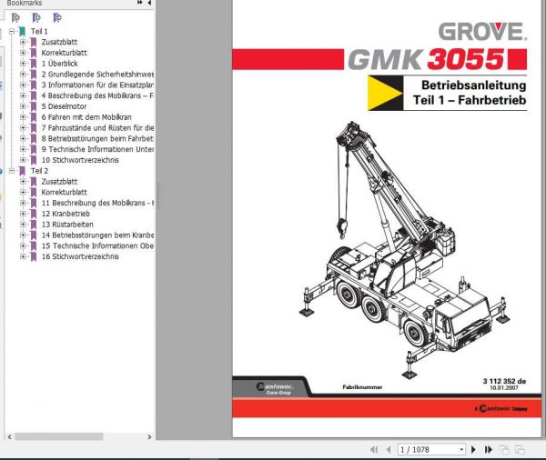The height and width of the screenshot is (460, 546).
Task: Open 'Zusatzblatt' bookmark under Teil 1
Action: pyautogui.click(x=59, y=42)
